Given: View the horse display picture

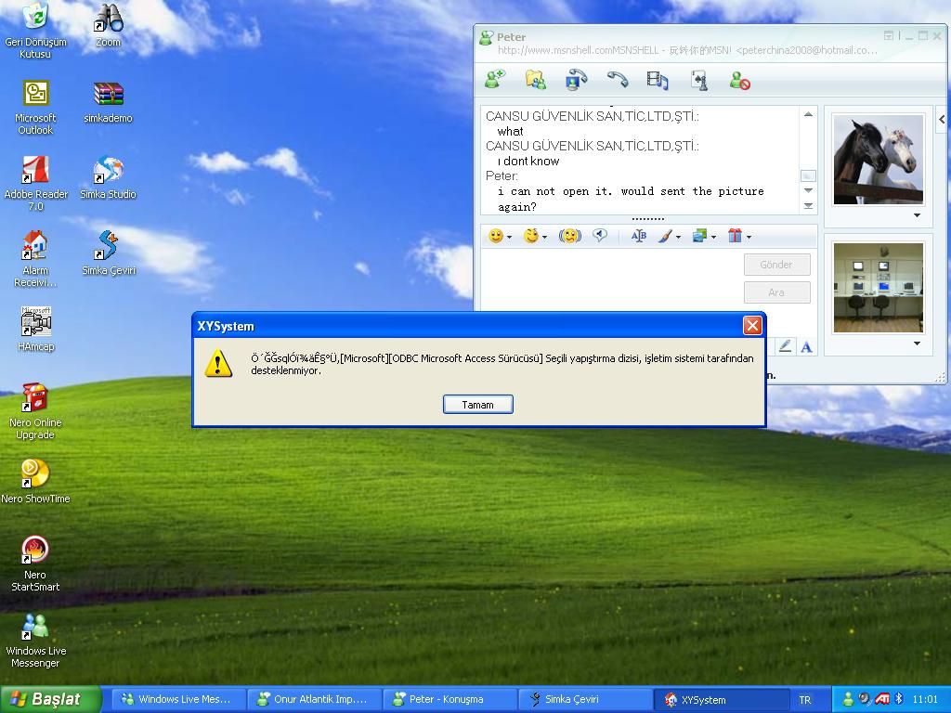Looking at the screenshot, I should pos(879,160).
